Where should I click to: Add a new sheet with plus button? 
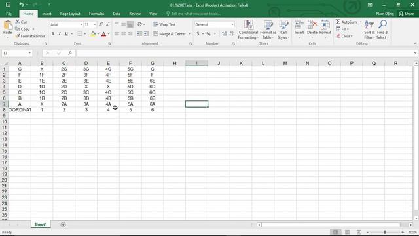(x=63, y=224)
